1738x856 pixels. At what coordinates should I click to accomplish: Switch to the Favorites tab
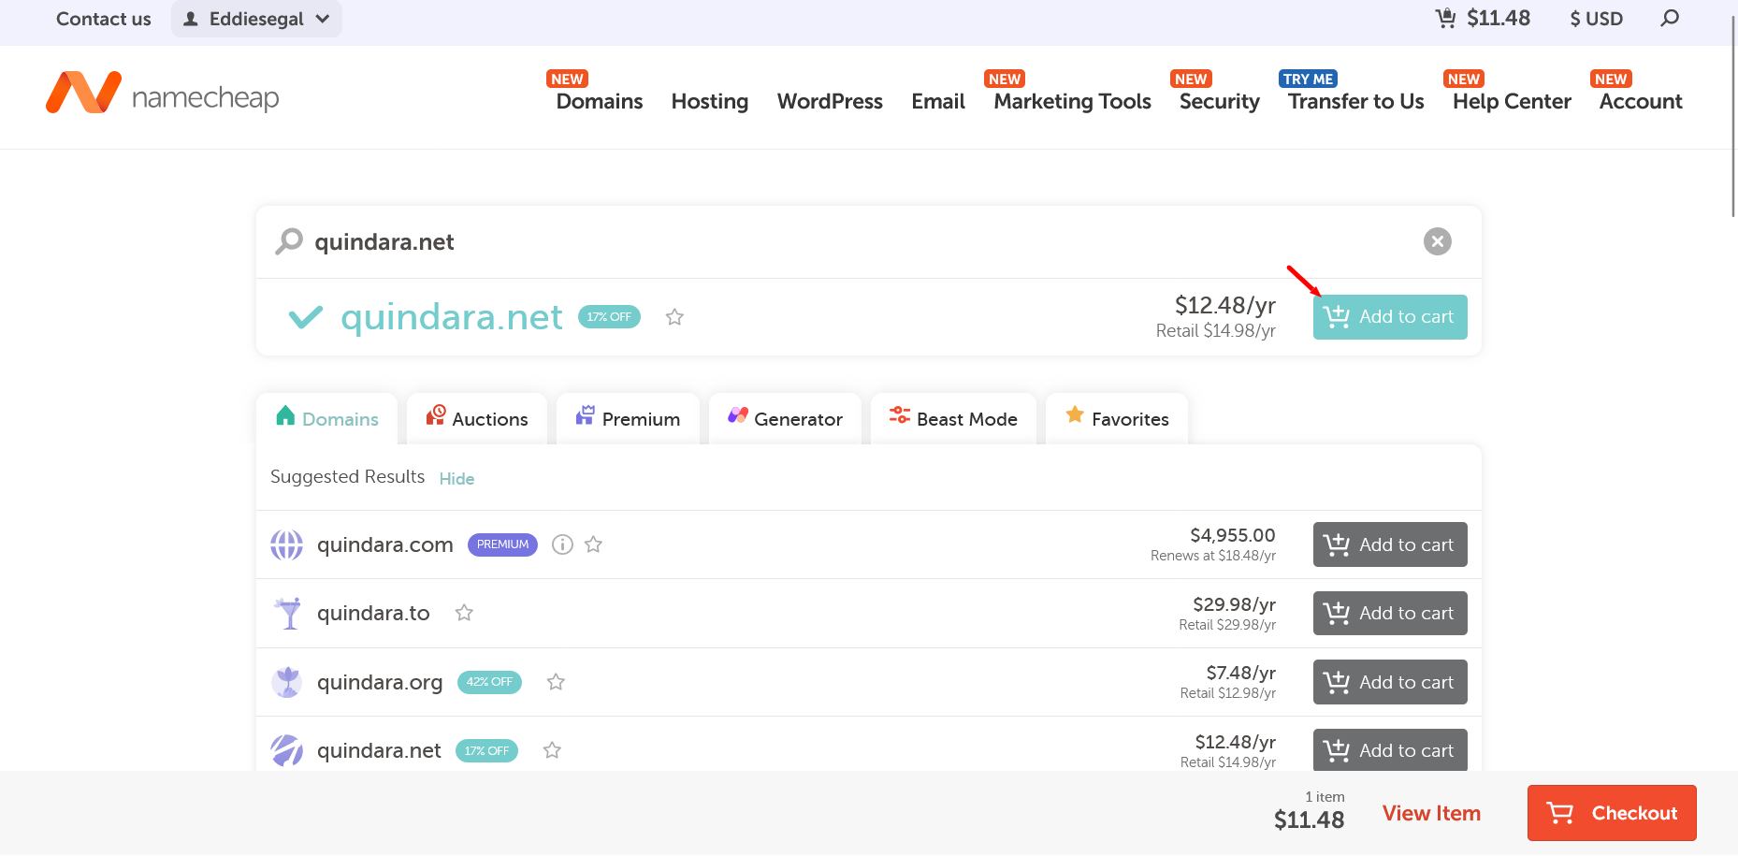click(1117, 418)
